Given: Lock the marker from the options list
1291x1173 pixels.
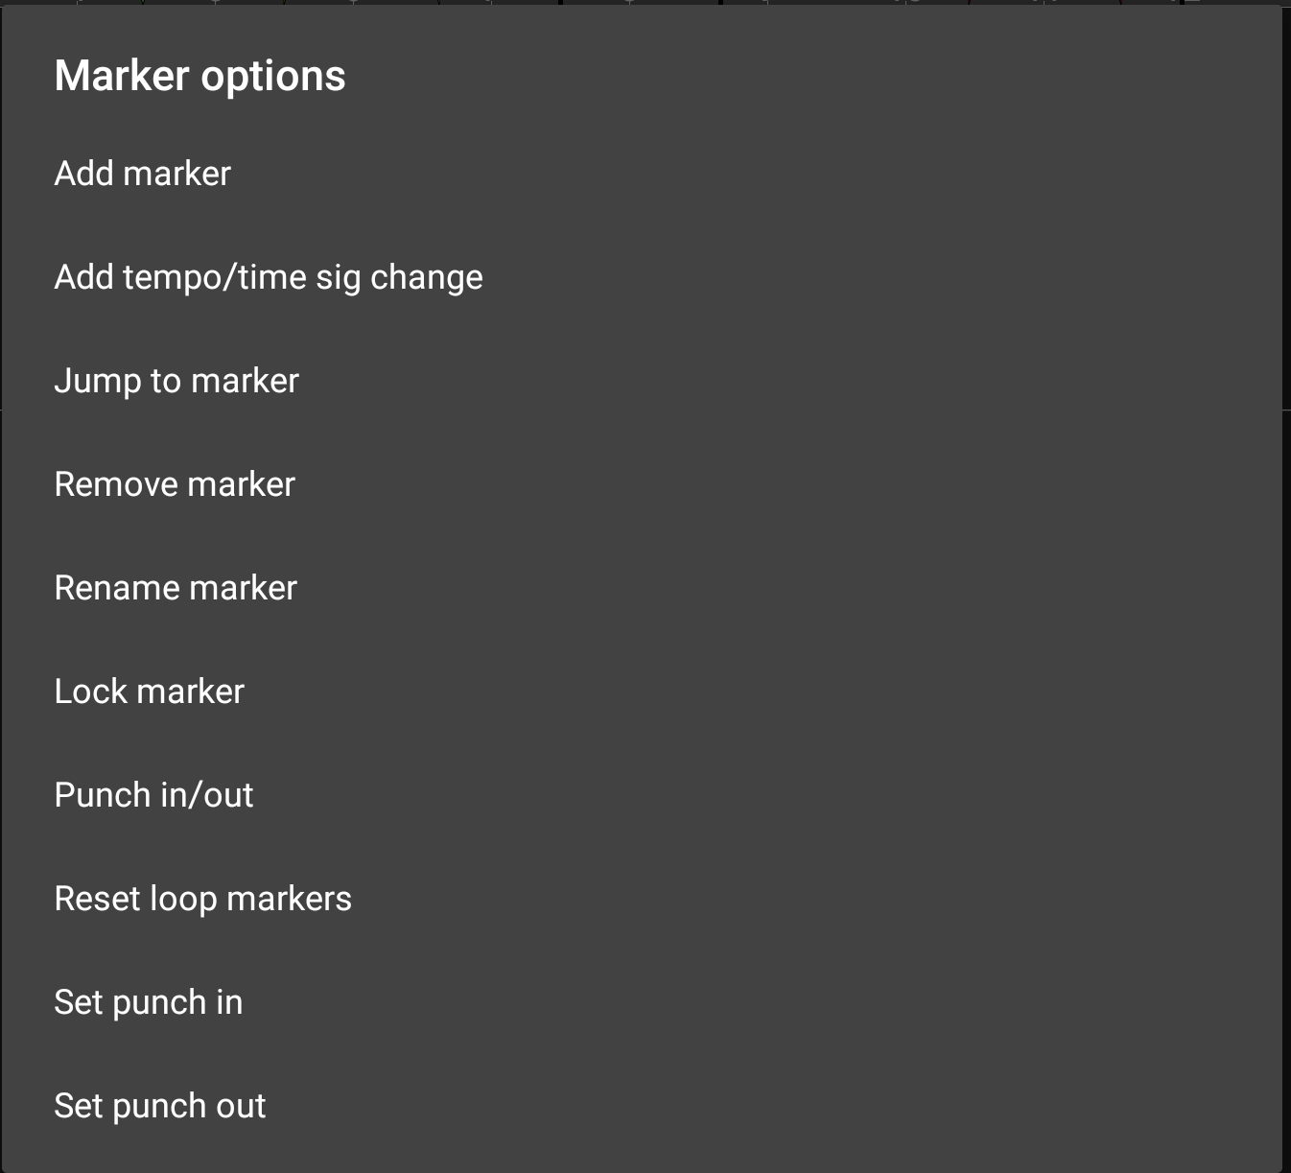Looking at the screenshot, I should (x=150, y=692).
